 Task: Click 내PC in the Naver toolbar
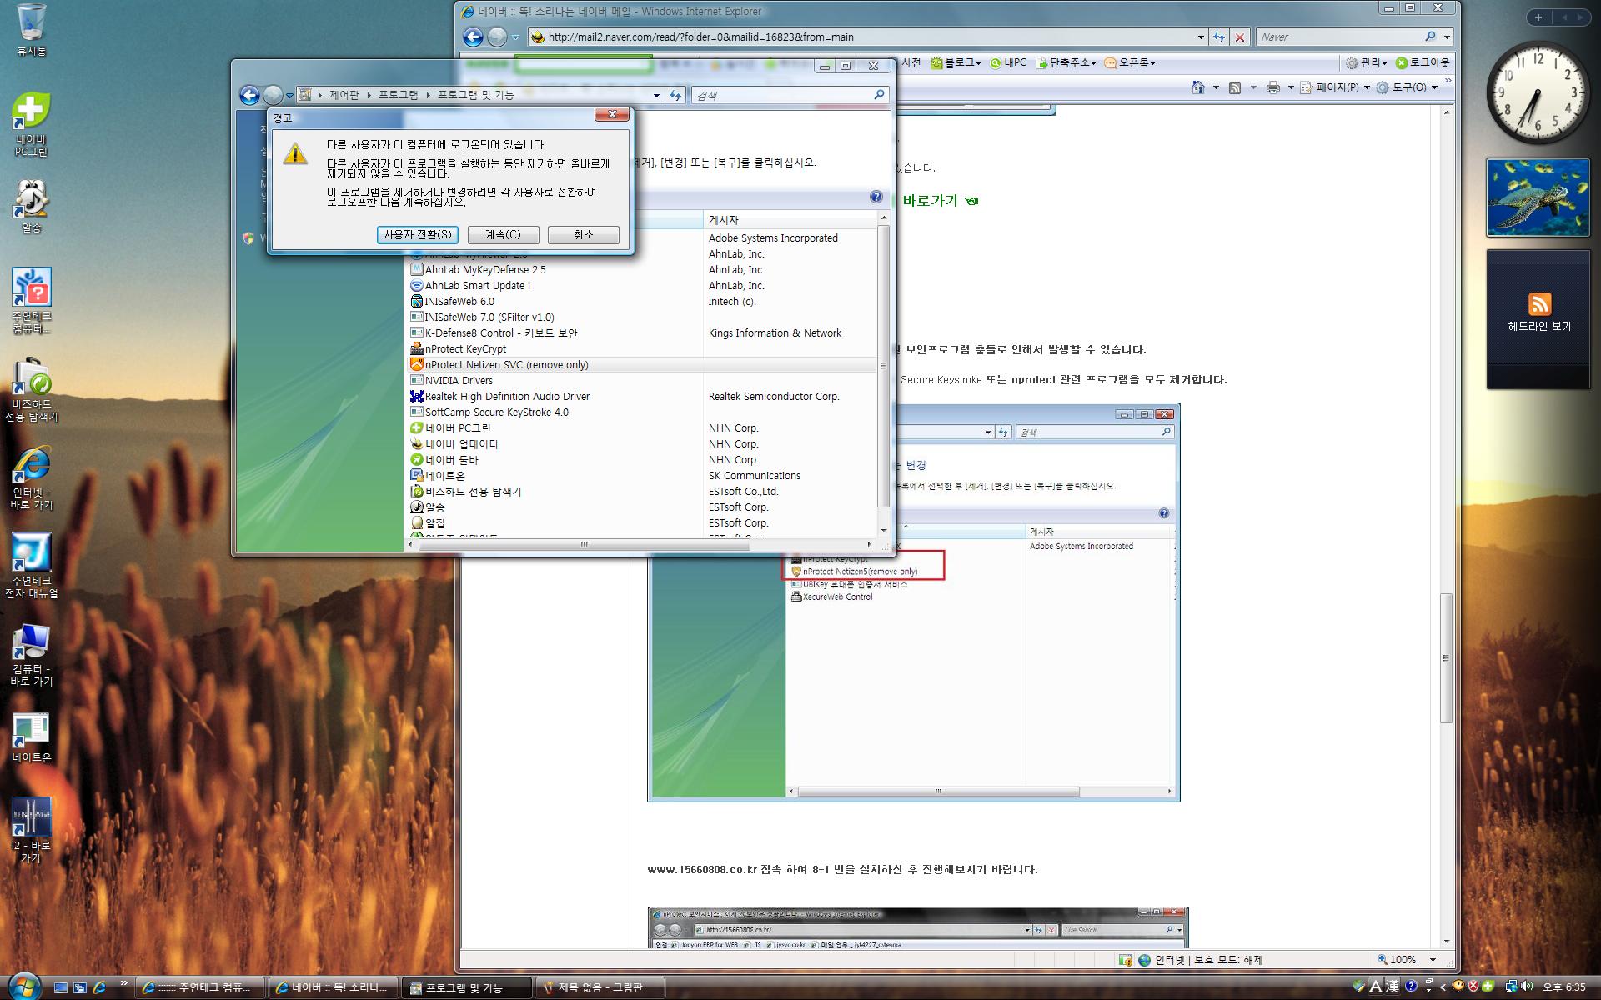pos(1007,62)
